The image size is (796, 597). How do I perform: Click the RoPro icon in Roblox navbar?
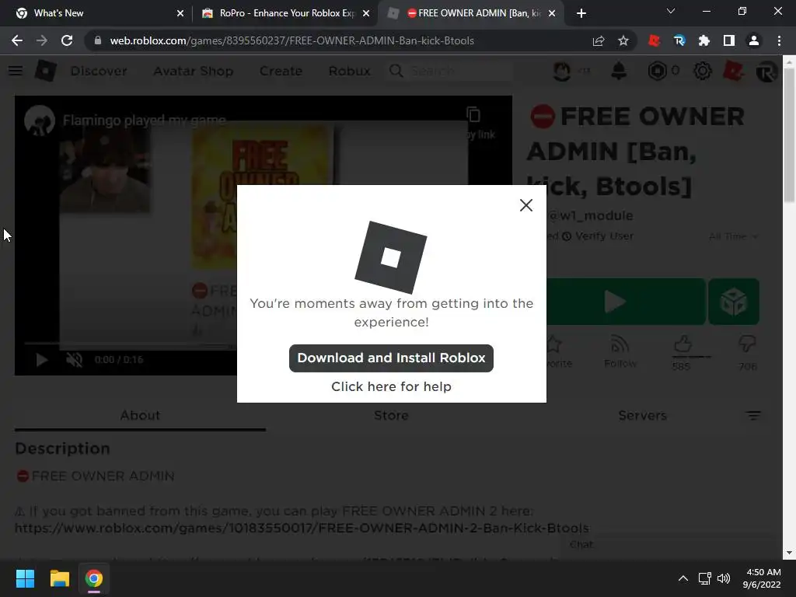pyautogui.click(x=766, y=71)
